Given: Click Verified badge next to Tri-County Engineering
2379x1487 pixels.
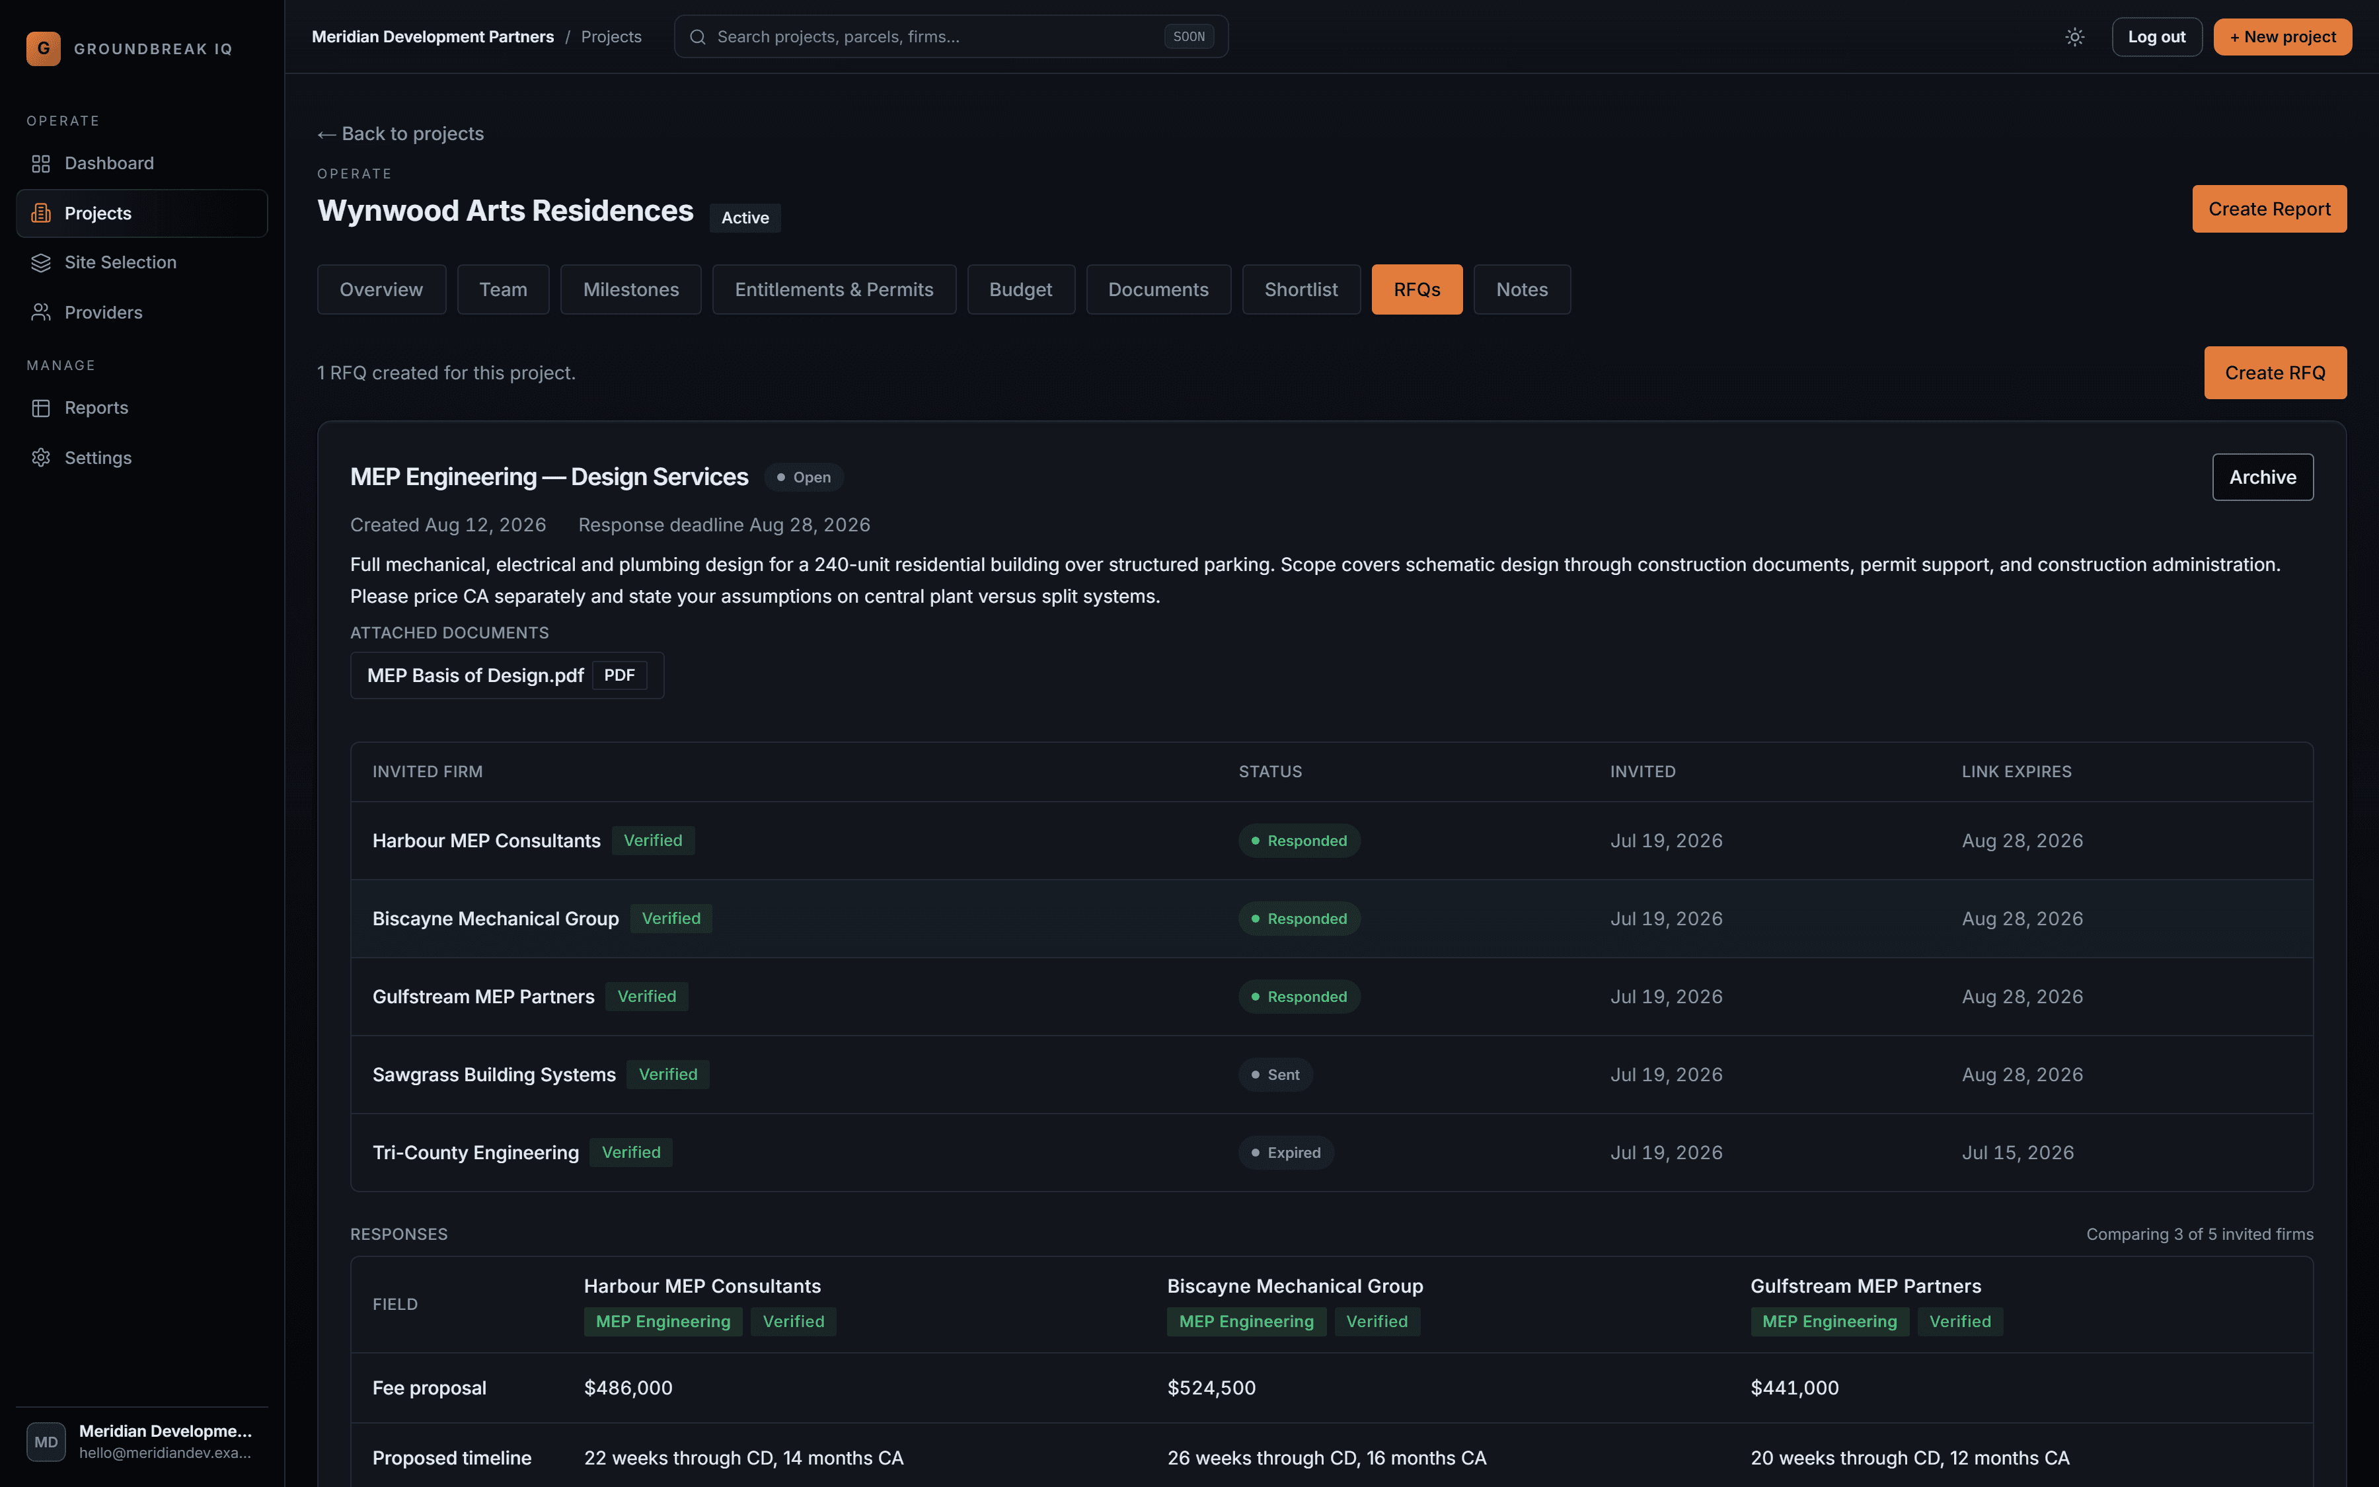Looking at the screenshot, I should click(631, 1153).
